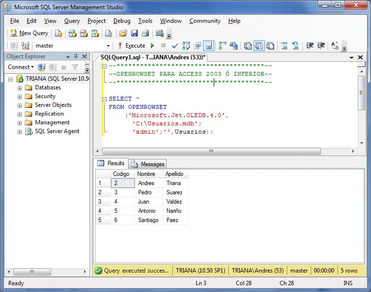Display the Estimated Execution Plan
Viewport: 371px width, 292px height.
tap(186, 46)
